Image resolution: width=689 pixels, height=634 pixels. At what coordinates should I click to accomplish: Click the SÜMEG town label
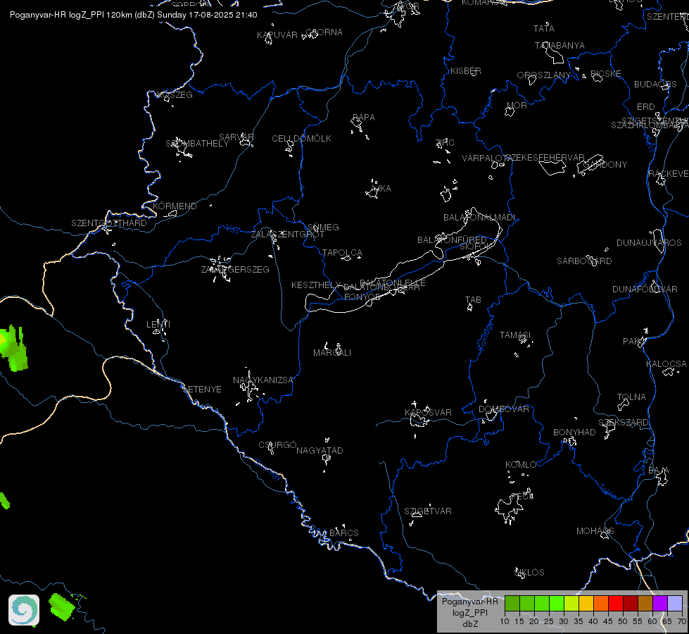(324, 227)
